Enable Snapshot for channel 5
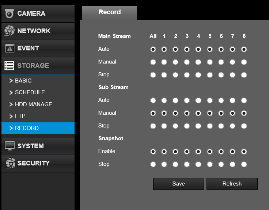269x210 pixels. (210, 152)
